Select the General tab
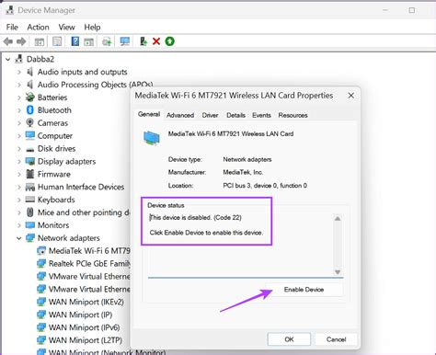This screenshot has height=355, width=436. (149, 114)
